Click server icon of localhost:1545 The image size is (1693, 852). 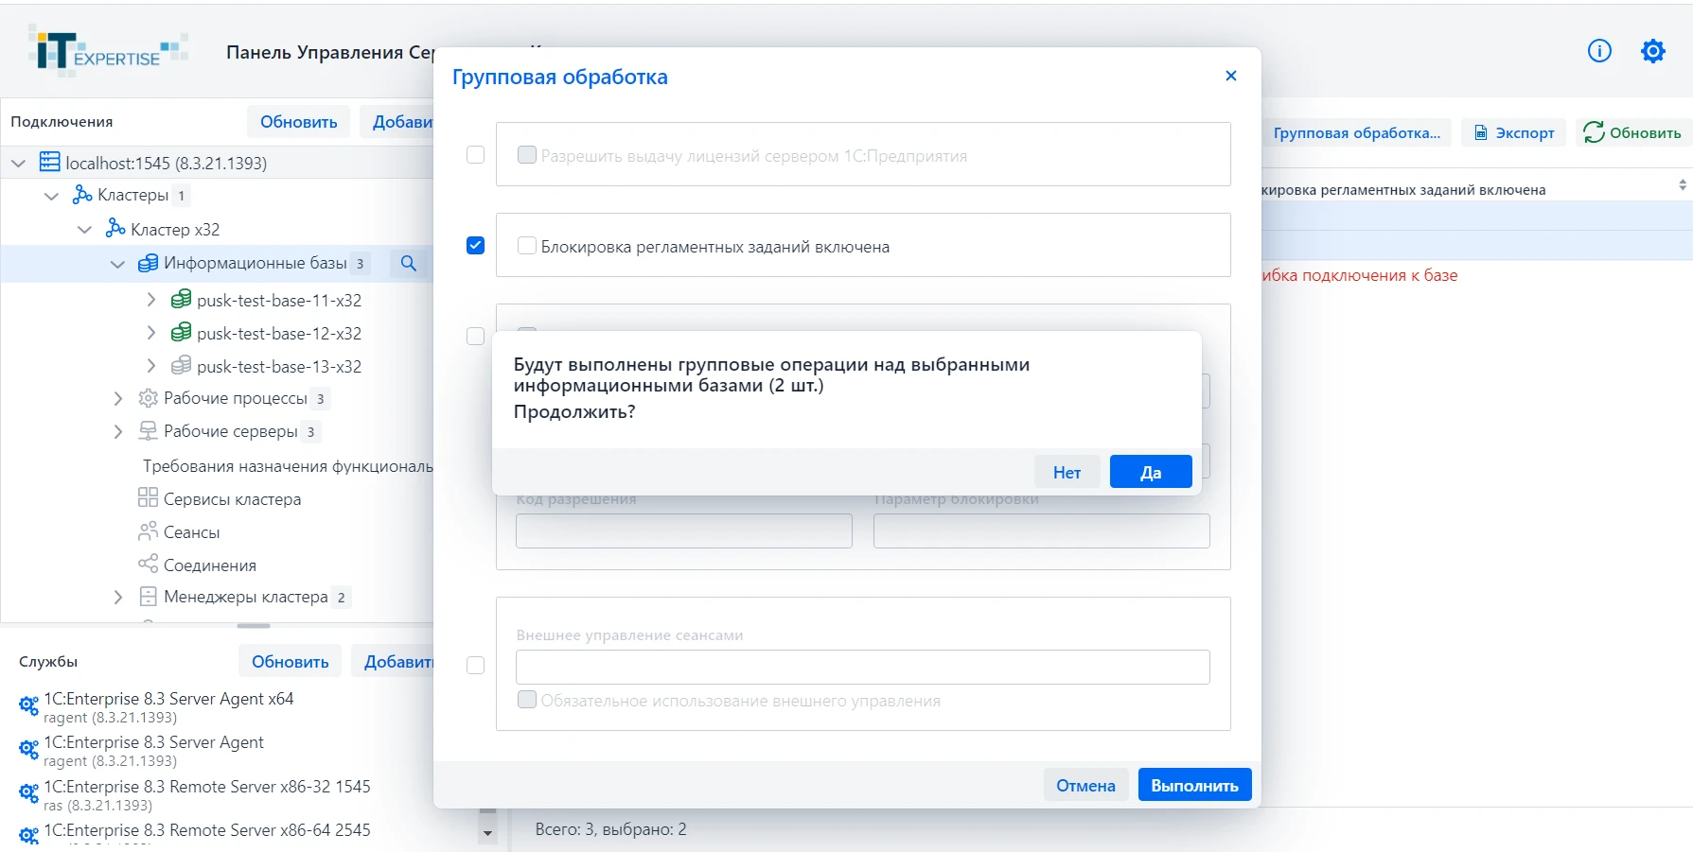(49, 162)
